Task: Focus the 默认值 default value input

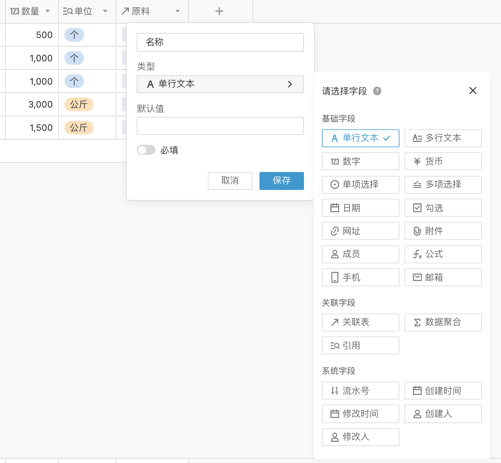Action: [x=220, y=126]
